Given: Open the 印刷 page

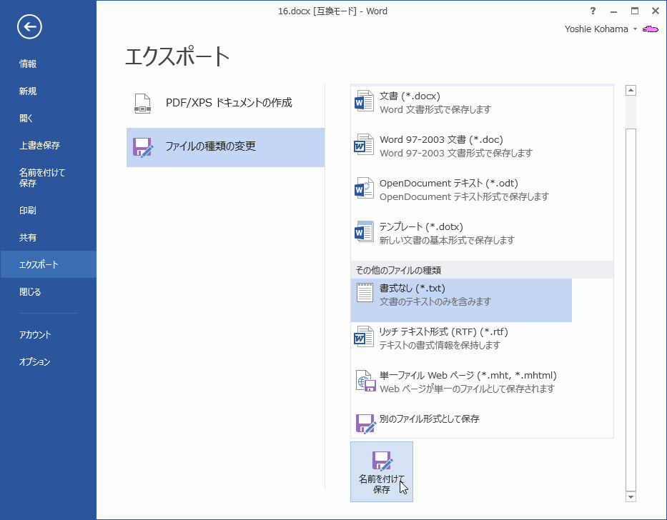Looking at the screenshot, I should (49, 211).
